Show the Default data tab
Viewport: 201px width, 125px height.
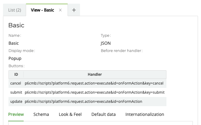pos(103,114)
